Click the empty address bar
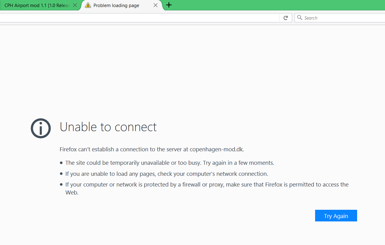The image size is (385, 245). [139, 18]
